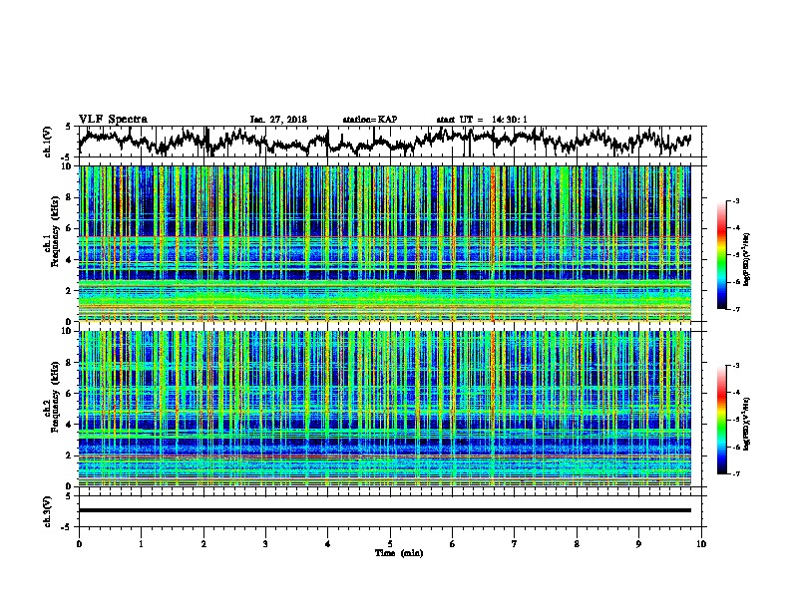
Task: Click time axis tick label '9'
Action: 638,544
